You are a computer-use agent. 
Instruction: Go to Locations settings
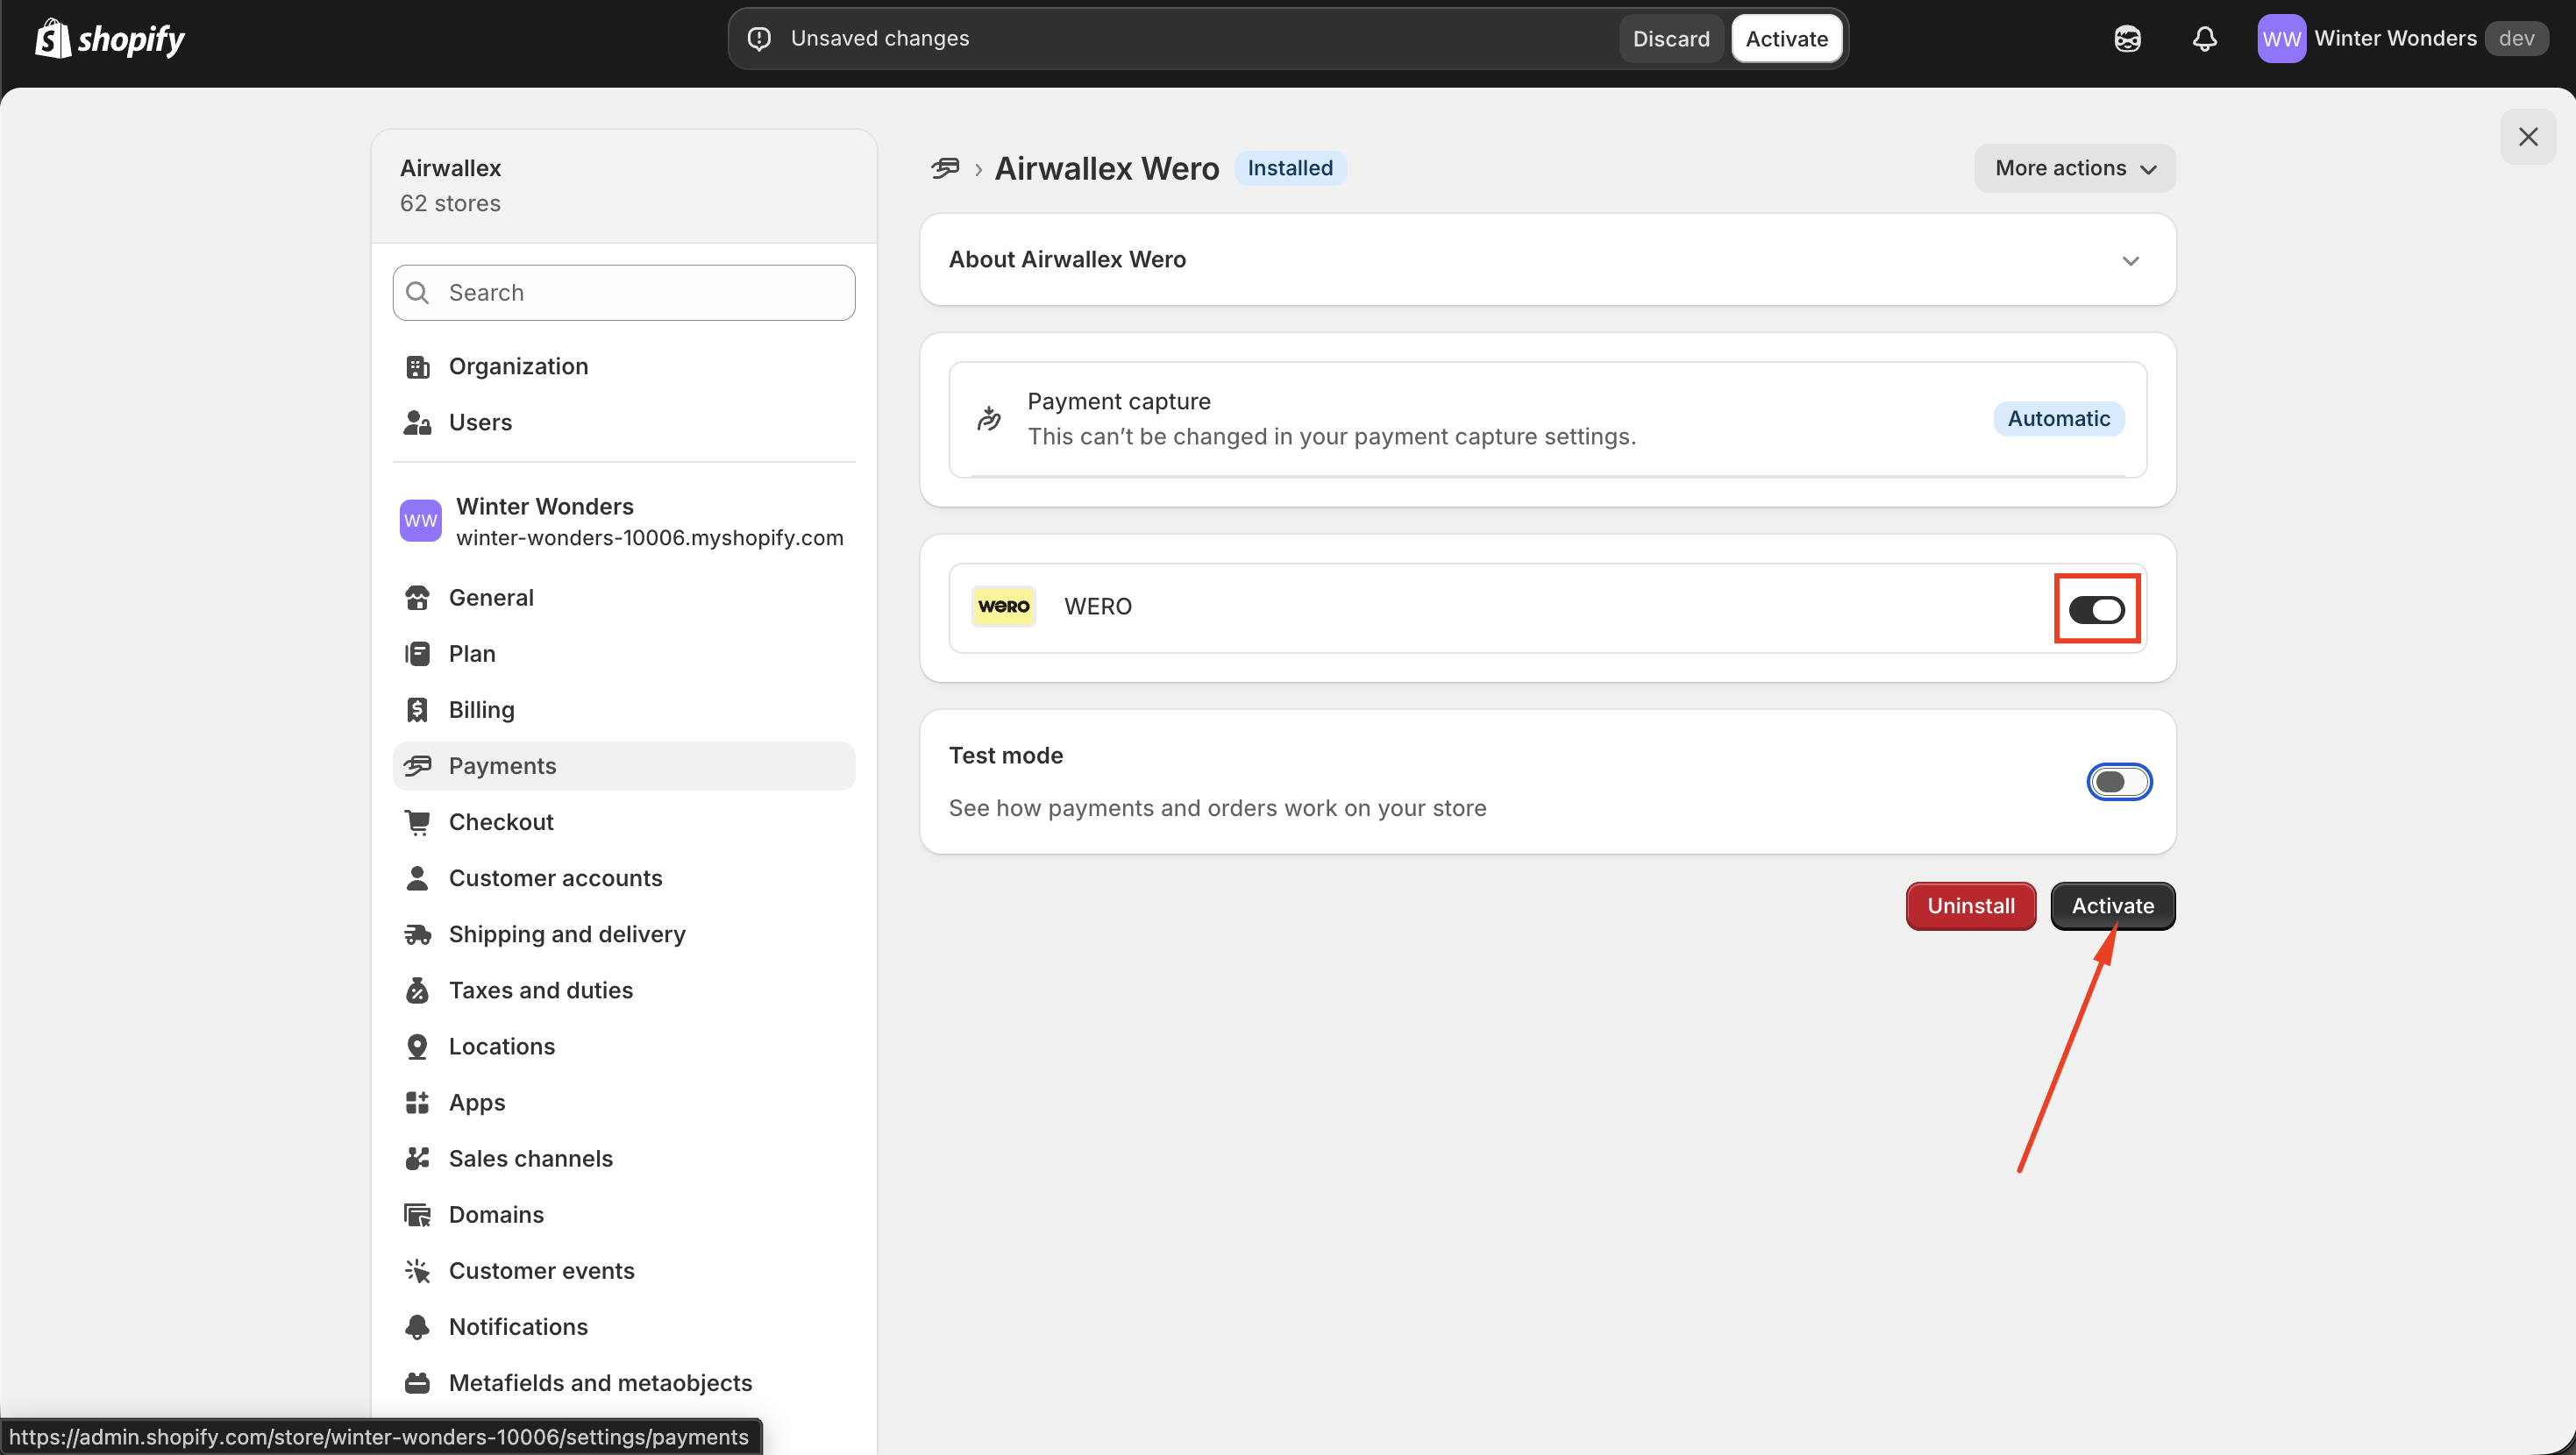(x=624, y=1046)
